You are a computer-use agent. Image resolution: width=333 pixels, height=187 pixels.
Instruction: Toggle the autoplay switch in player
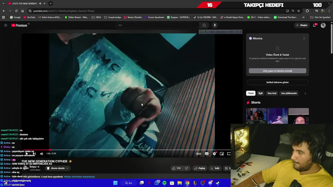(199, 153)
